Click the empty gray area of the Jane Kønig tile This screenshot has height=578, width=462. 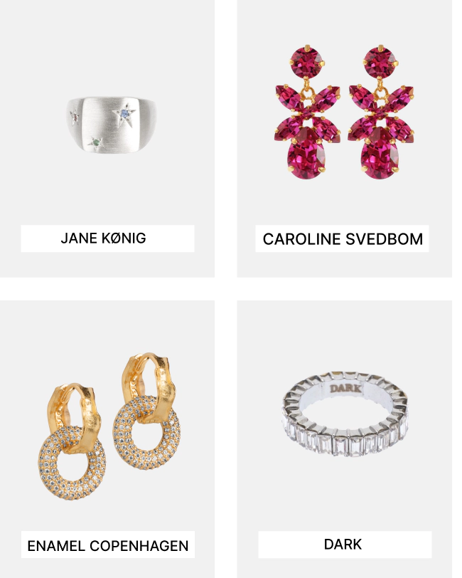click(107, 191)
